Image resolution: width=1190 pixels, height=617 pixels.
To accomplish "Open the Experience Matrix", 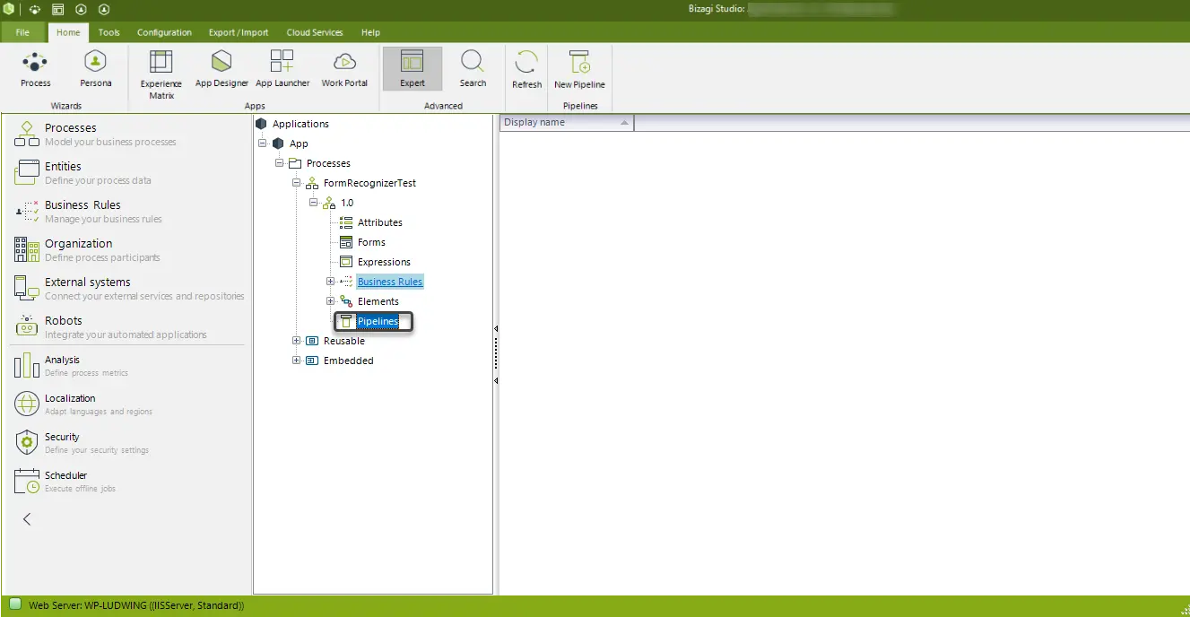I will coord(161,74).
